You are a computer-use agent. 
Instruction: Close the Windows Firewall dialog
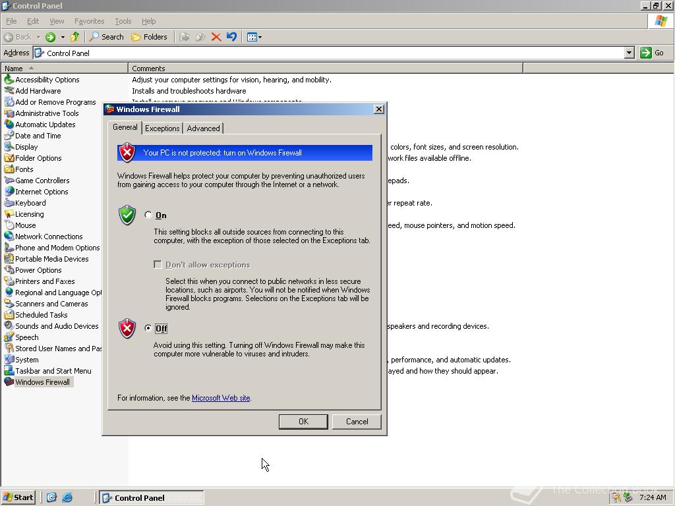[x=379, y=109]
